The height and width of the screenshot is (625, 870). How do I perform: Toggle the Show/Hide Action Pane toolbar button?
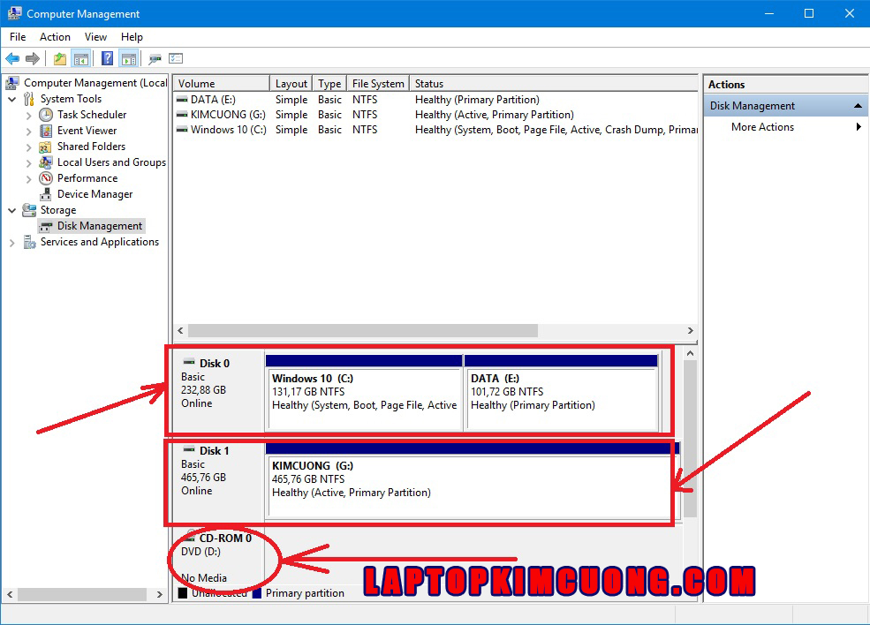pyautogui.click(x=128, y=58)
